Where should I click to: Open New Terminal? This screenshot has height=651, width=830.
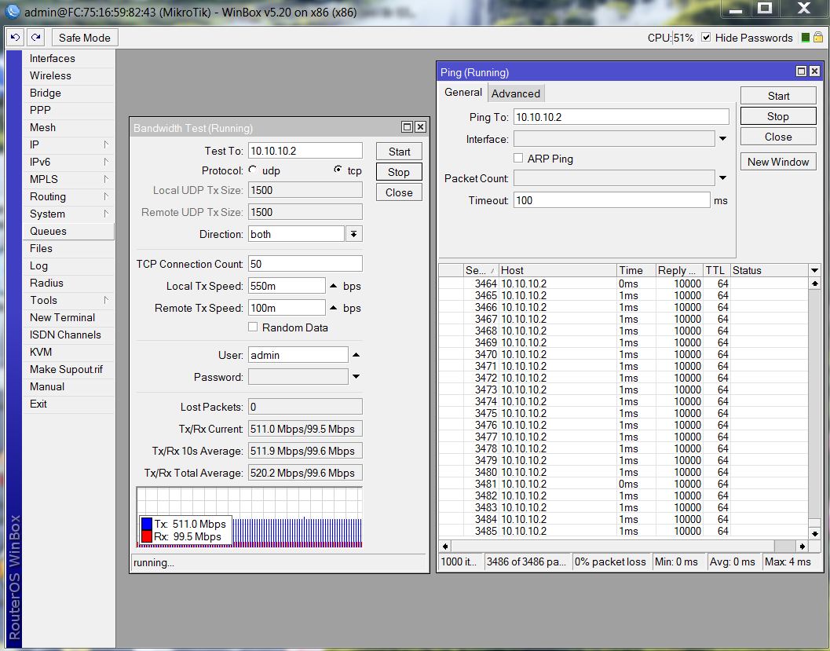tap(69, 317)
